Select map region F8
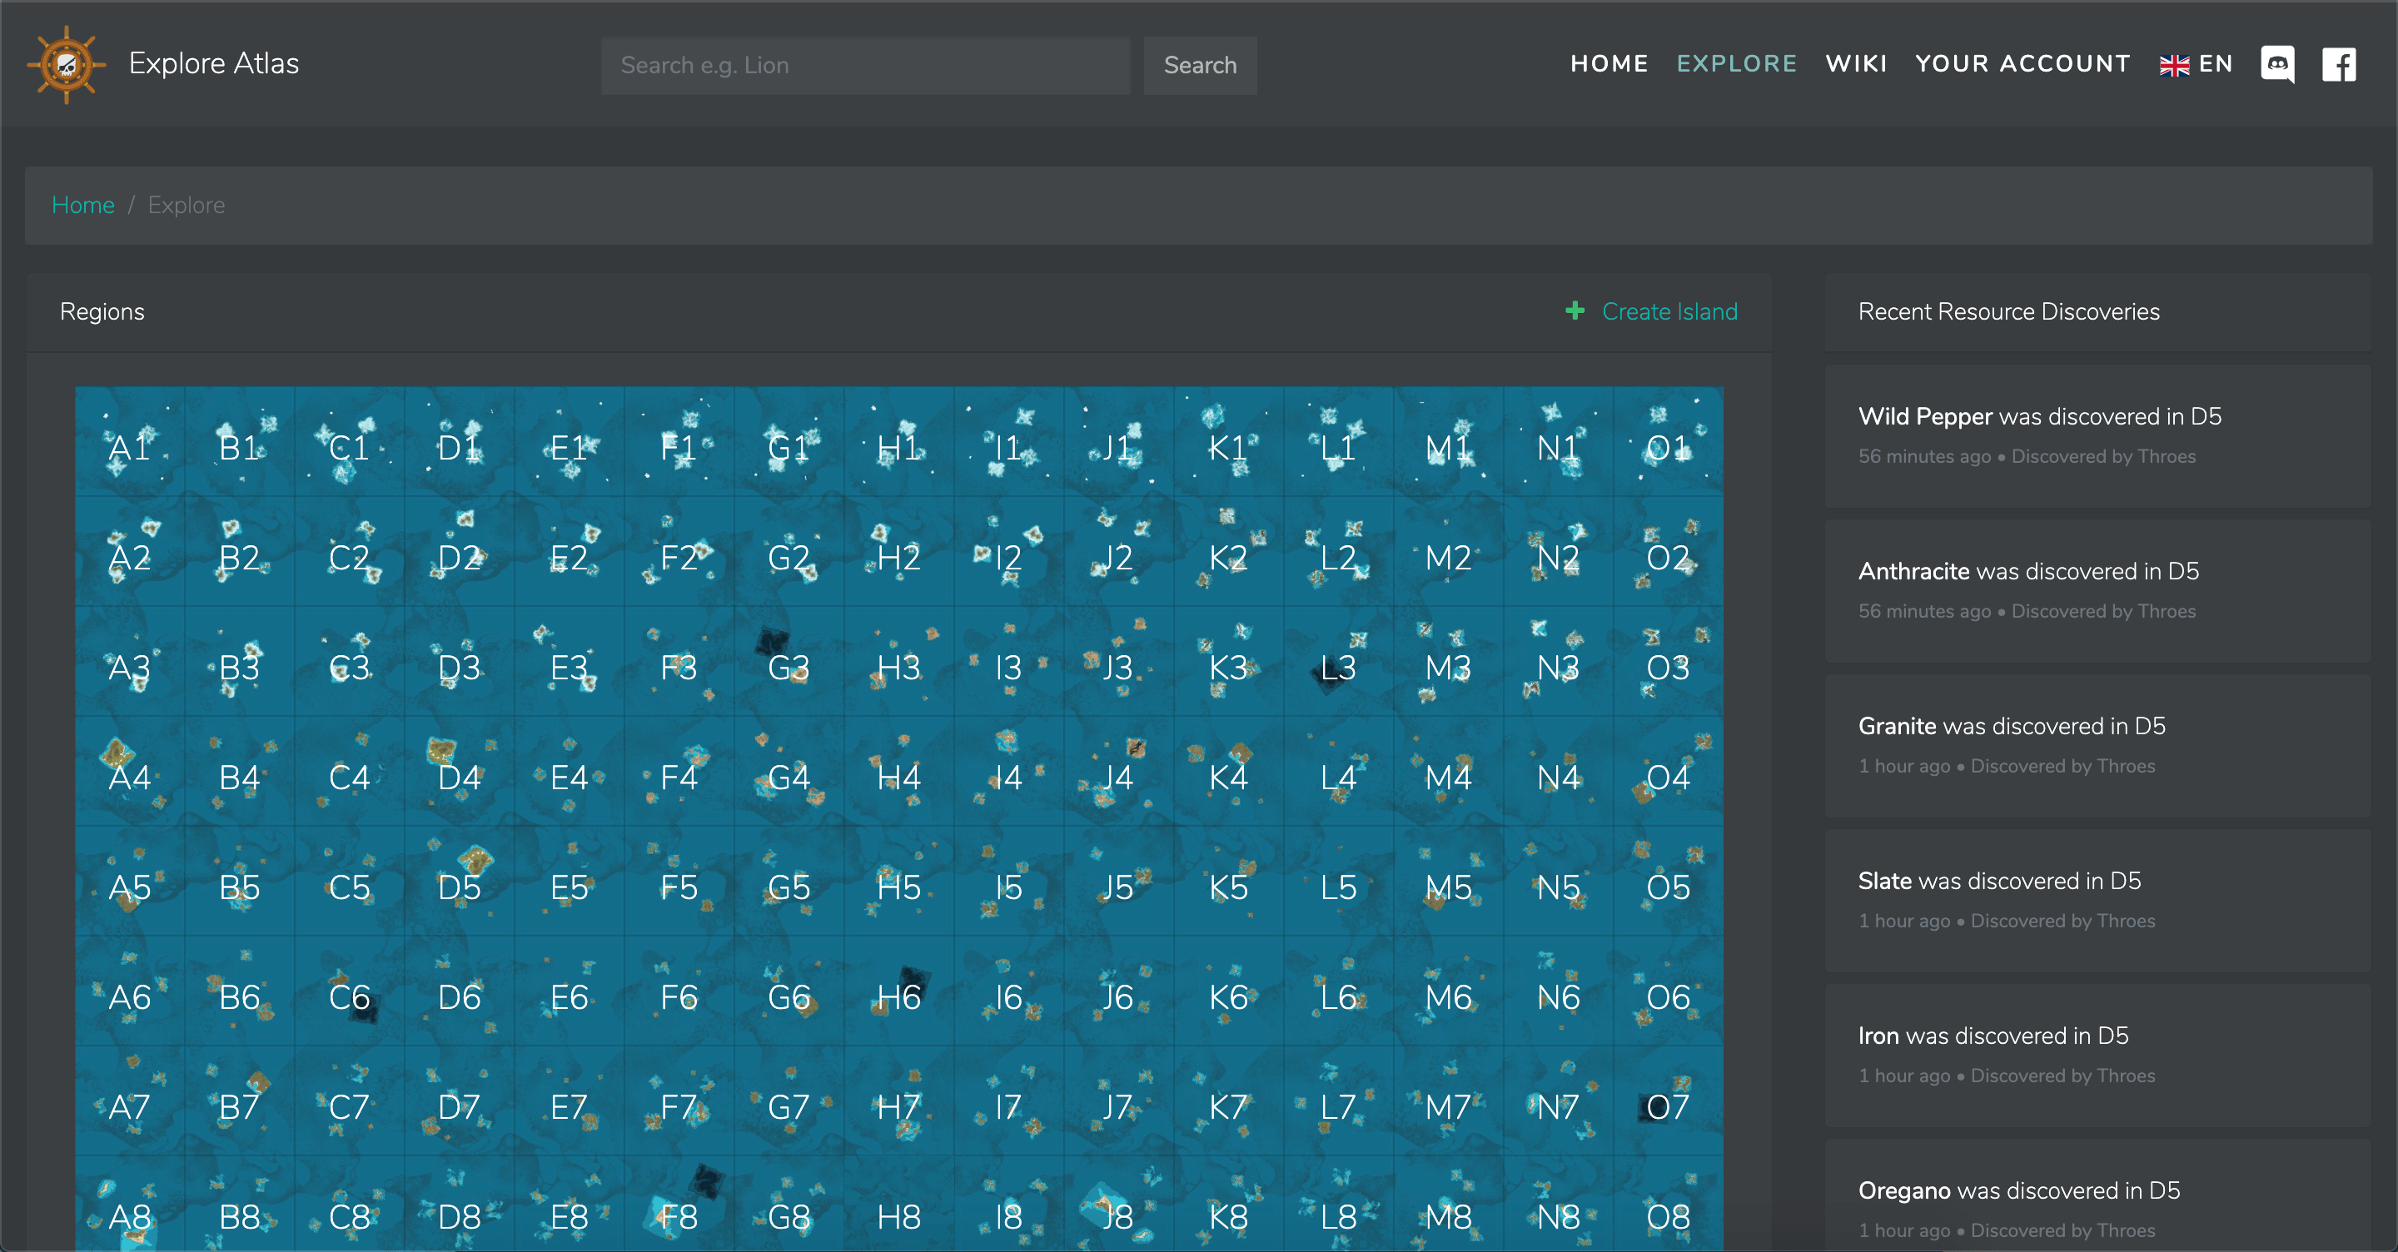Viewport: 2398px width, 1252px height. [679, 1204]
